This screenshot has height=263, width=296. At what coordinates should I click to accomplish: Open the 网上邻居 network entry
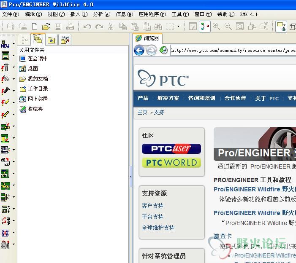point(34,99)
